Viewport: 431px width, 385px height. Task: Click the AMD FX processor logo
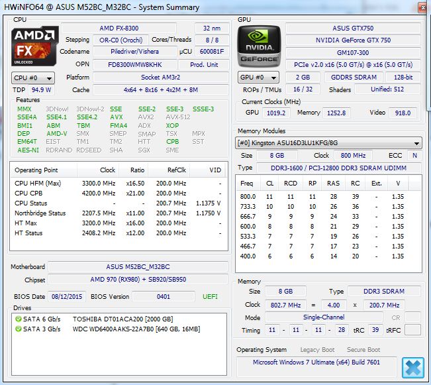[x=35, y=46]
